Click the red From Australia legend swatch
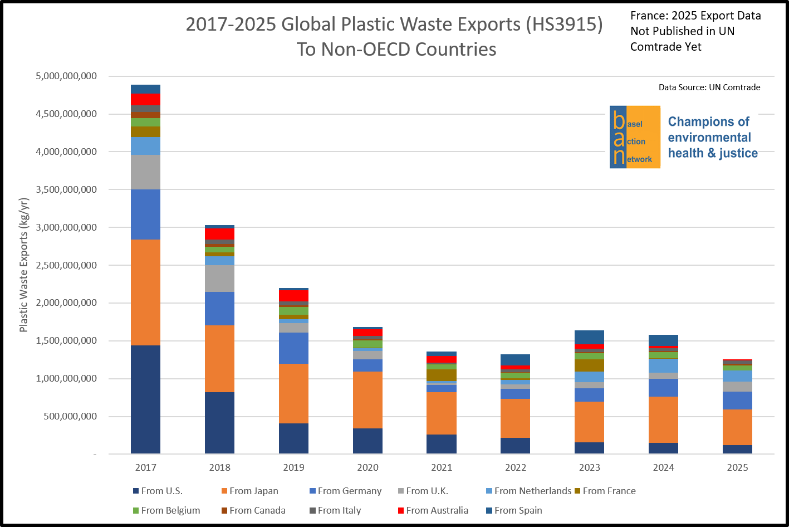Image resolution: width=789 pixels, height=527 pixels. click(x=401, y=510)
